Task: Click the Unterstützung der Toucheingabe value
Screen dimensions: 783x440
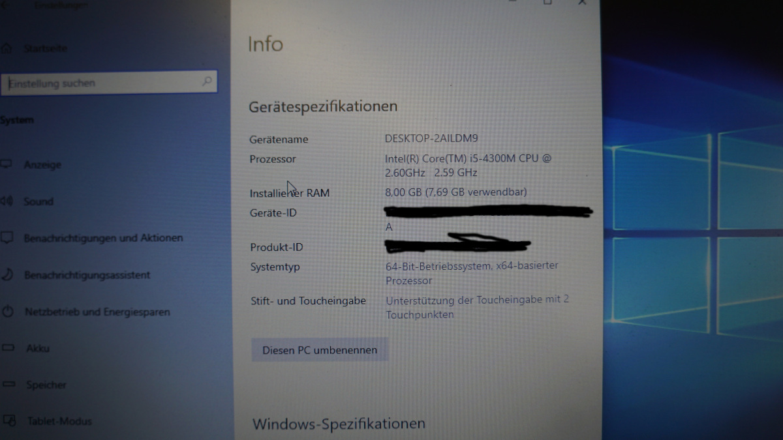Action: pos(477,307)
